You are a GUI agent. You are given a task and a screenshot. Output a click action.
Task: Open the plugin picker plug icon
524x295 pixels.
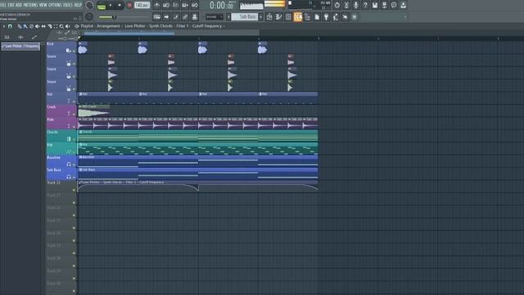click(x=326, y=16)
